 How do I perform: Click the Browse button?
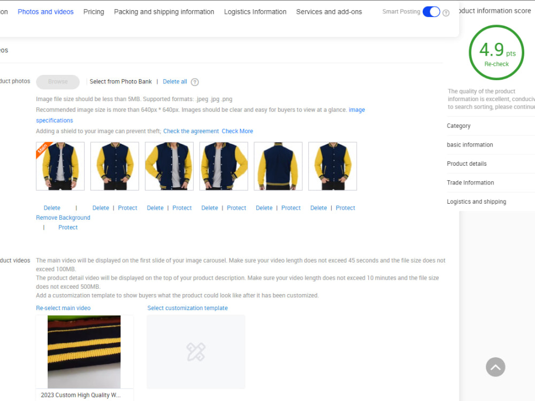click(58, 81)
